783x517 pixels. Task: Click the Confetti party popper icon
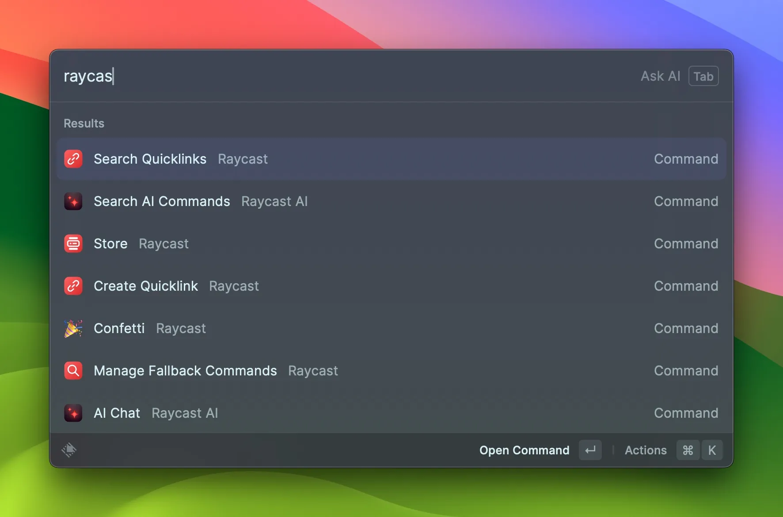tap(73, 328)
